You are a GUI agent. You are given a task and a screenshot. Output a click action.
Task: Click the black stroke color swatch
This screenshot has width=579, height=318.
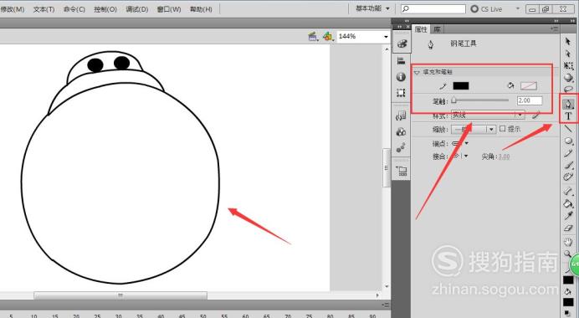click(461, 86)
